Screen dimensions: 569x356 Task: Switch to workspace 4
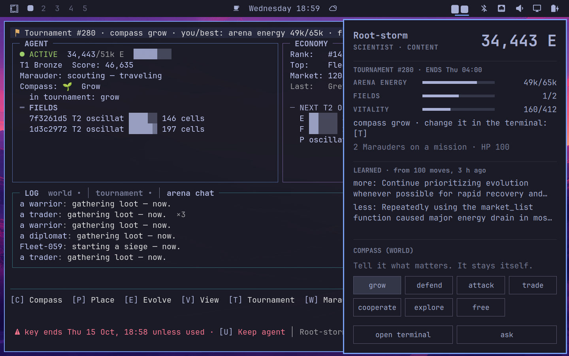(71, 8)
